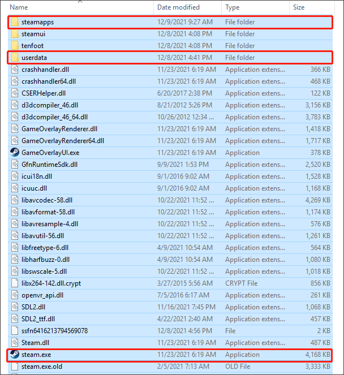Click the userdata folder icon
Screen dimensions: 344x375
(x=15, y=57)
